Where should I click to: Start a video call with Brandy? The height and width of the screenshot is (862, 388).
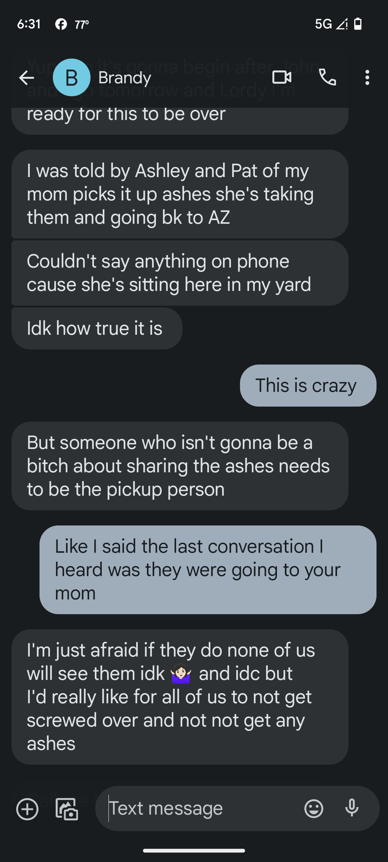pyautogui.click(x=282, y=77)
